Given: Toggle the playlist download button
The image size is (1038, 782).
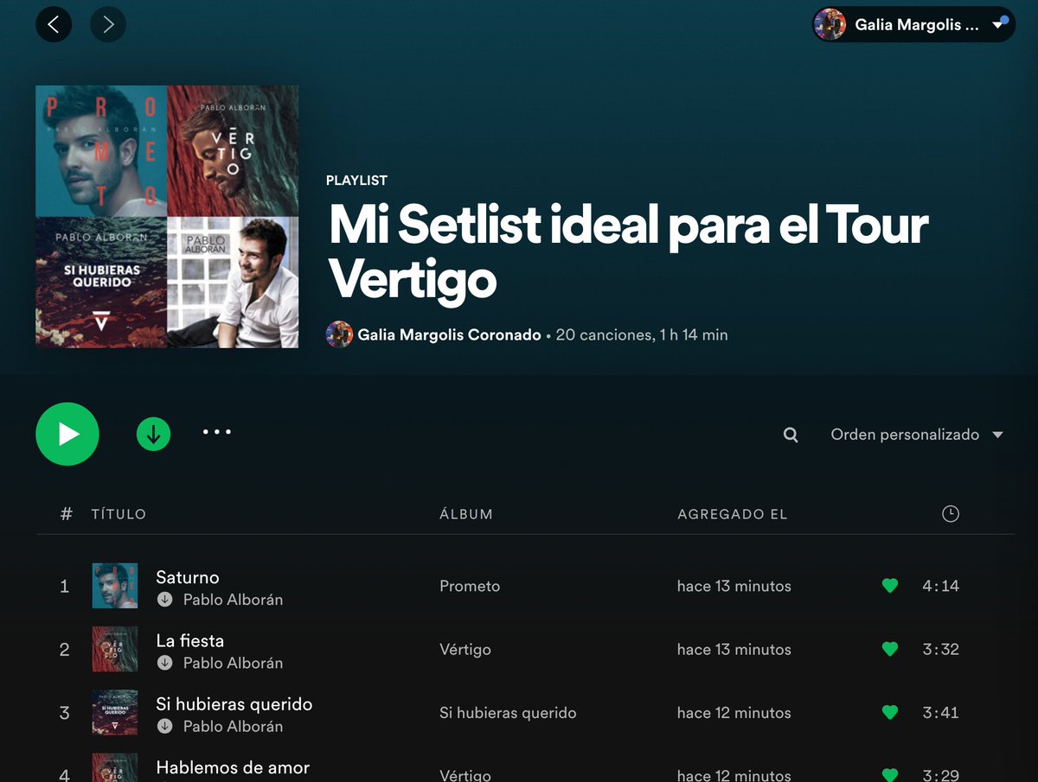Looking at the screenshot, I should click(x=154, y=435).
